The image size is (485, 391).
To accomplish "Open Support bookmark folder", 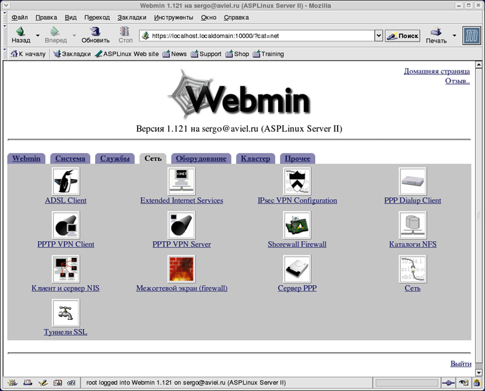I will tap(206, 54).
